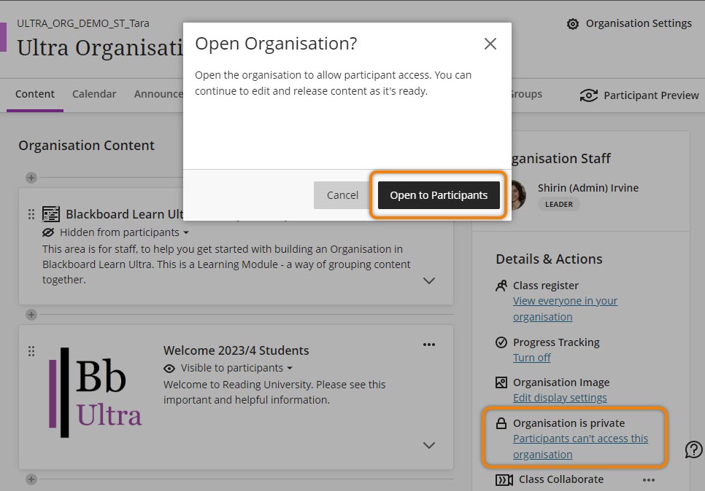
Task: Open the Class Collaborate more options ellipsis
Action: pos(649,480)
